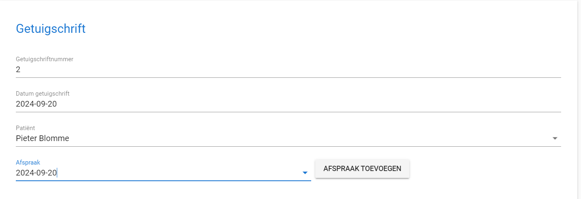The height and width of the screenshot is (199, 581).
Task: Click the blue Afspraak label
Action: point(28,163)
